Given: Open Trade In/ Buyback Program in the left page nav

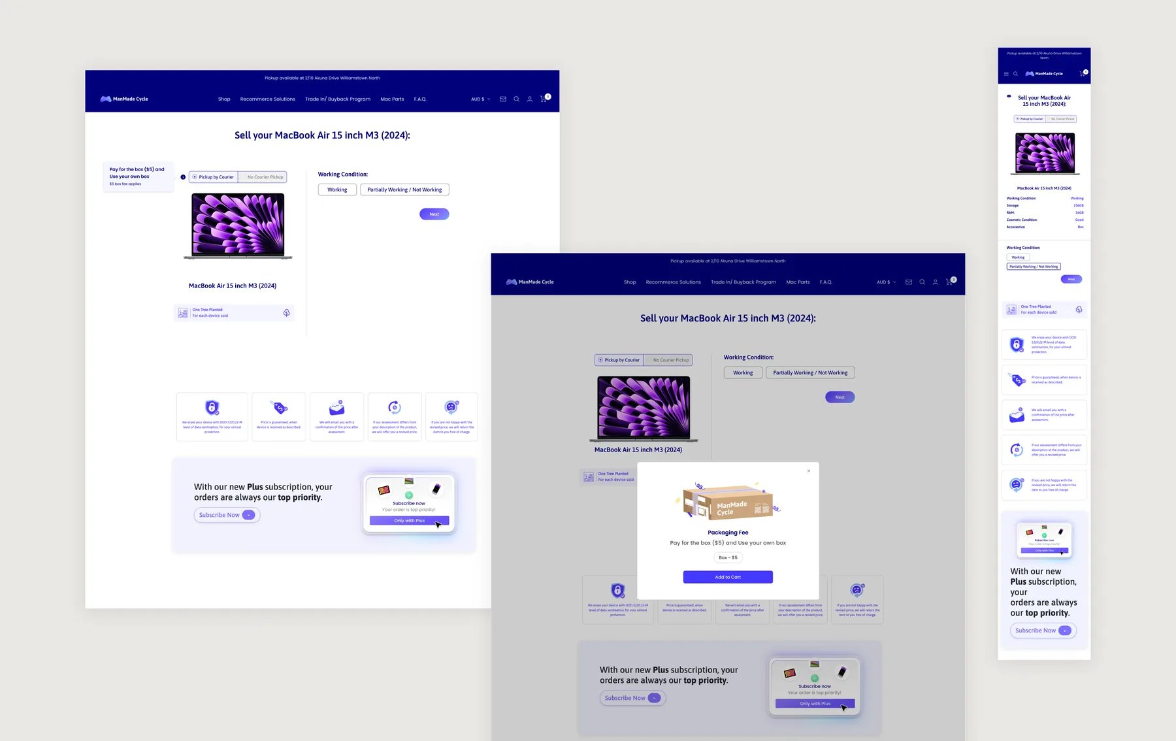Looking at the screenshot, I should 338,99.
